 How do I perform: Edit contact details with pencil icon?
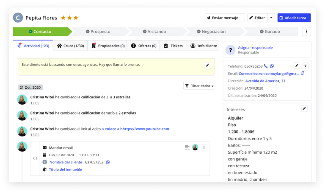coord(297,65)
